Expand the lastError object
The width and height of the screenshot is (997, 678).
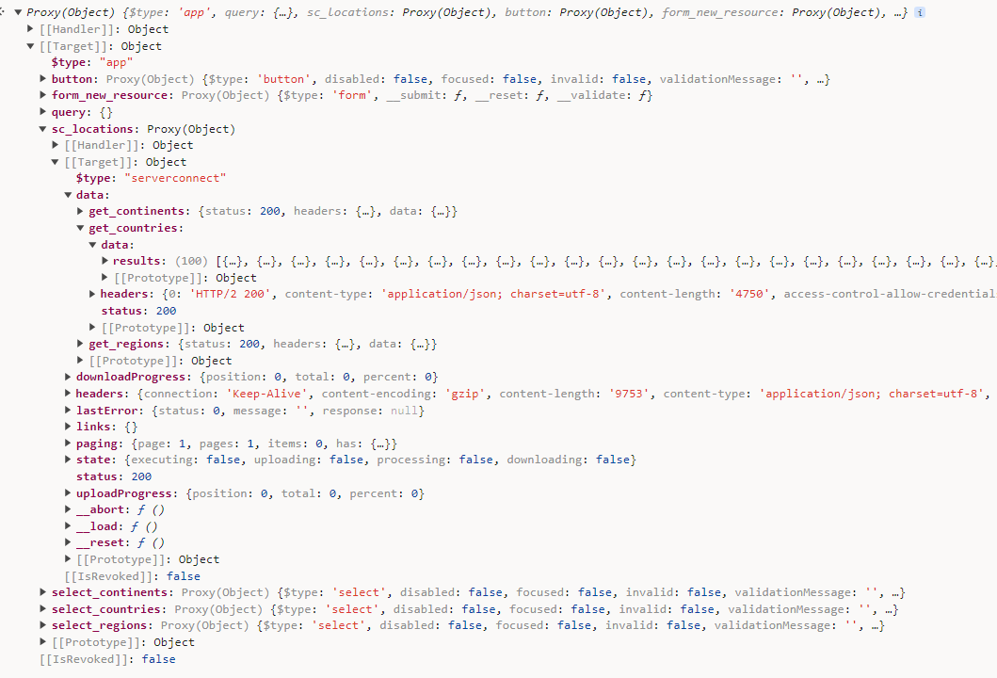(x=68, y=411)
